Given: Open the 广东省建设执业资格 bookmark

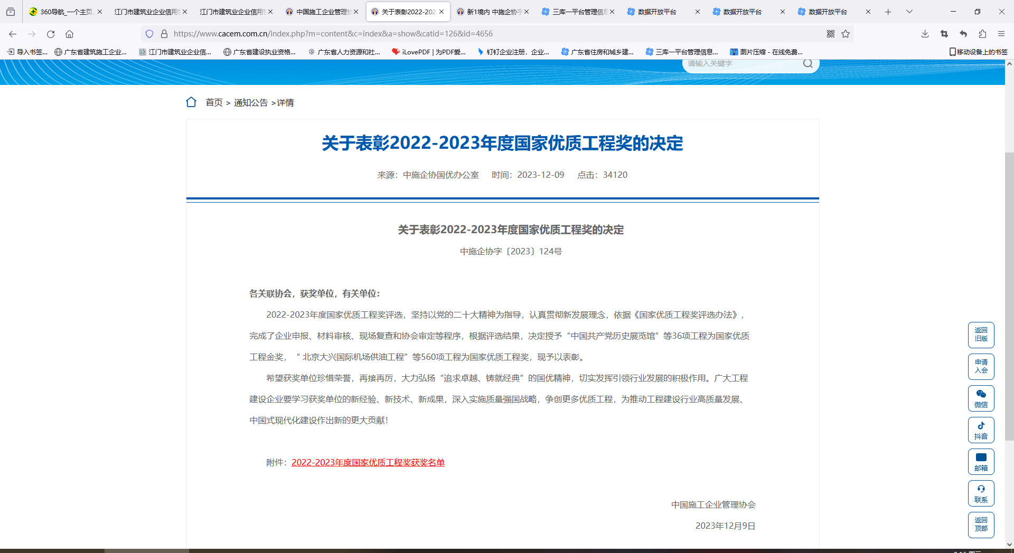Looking at the screenshot, I should pos(259,52).
